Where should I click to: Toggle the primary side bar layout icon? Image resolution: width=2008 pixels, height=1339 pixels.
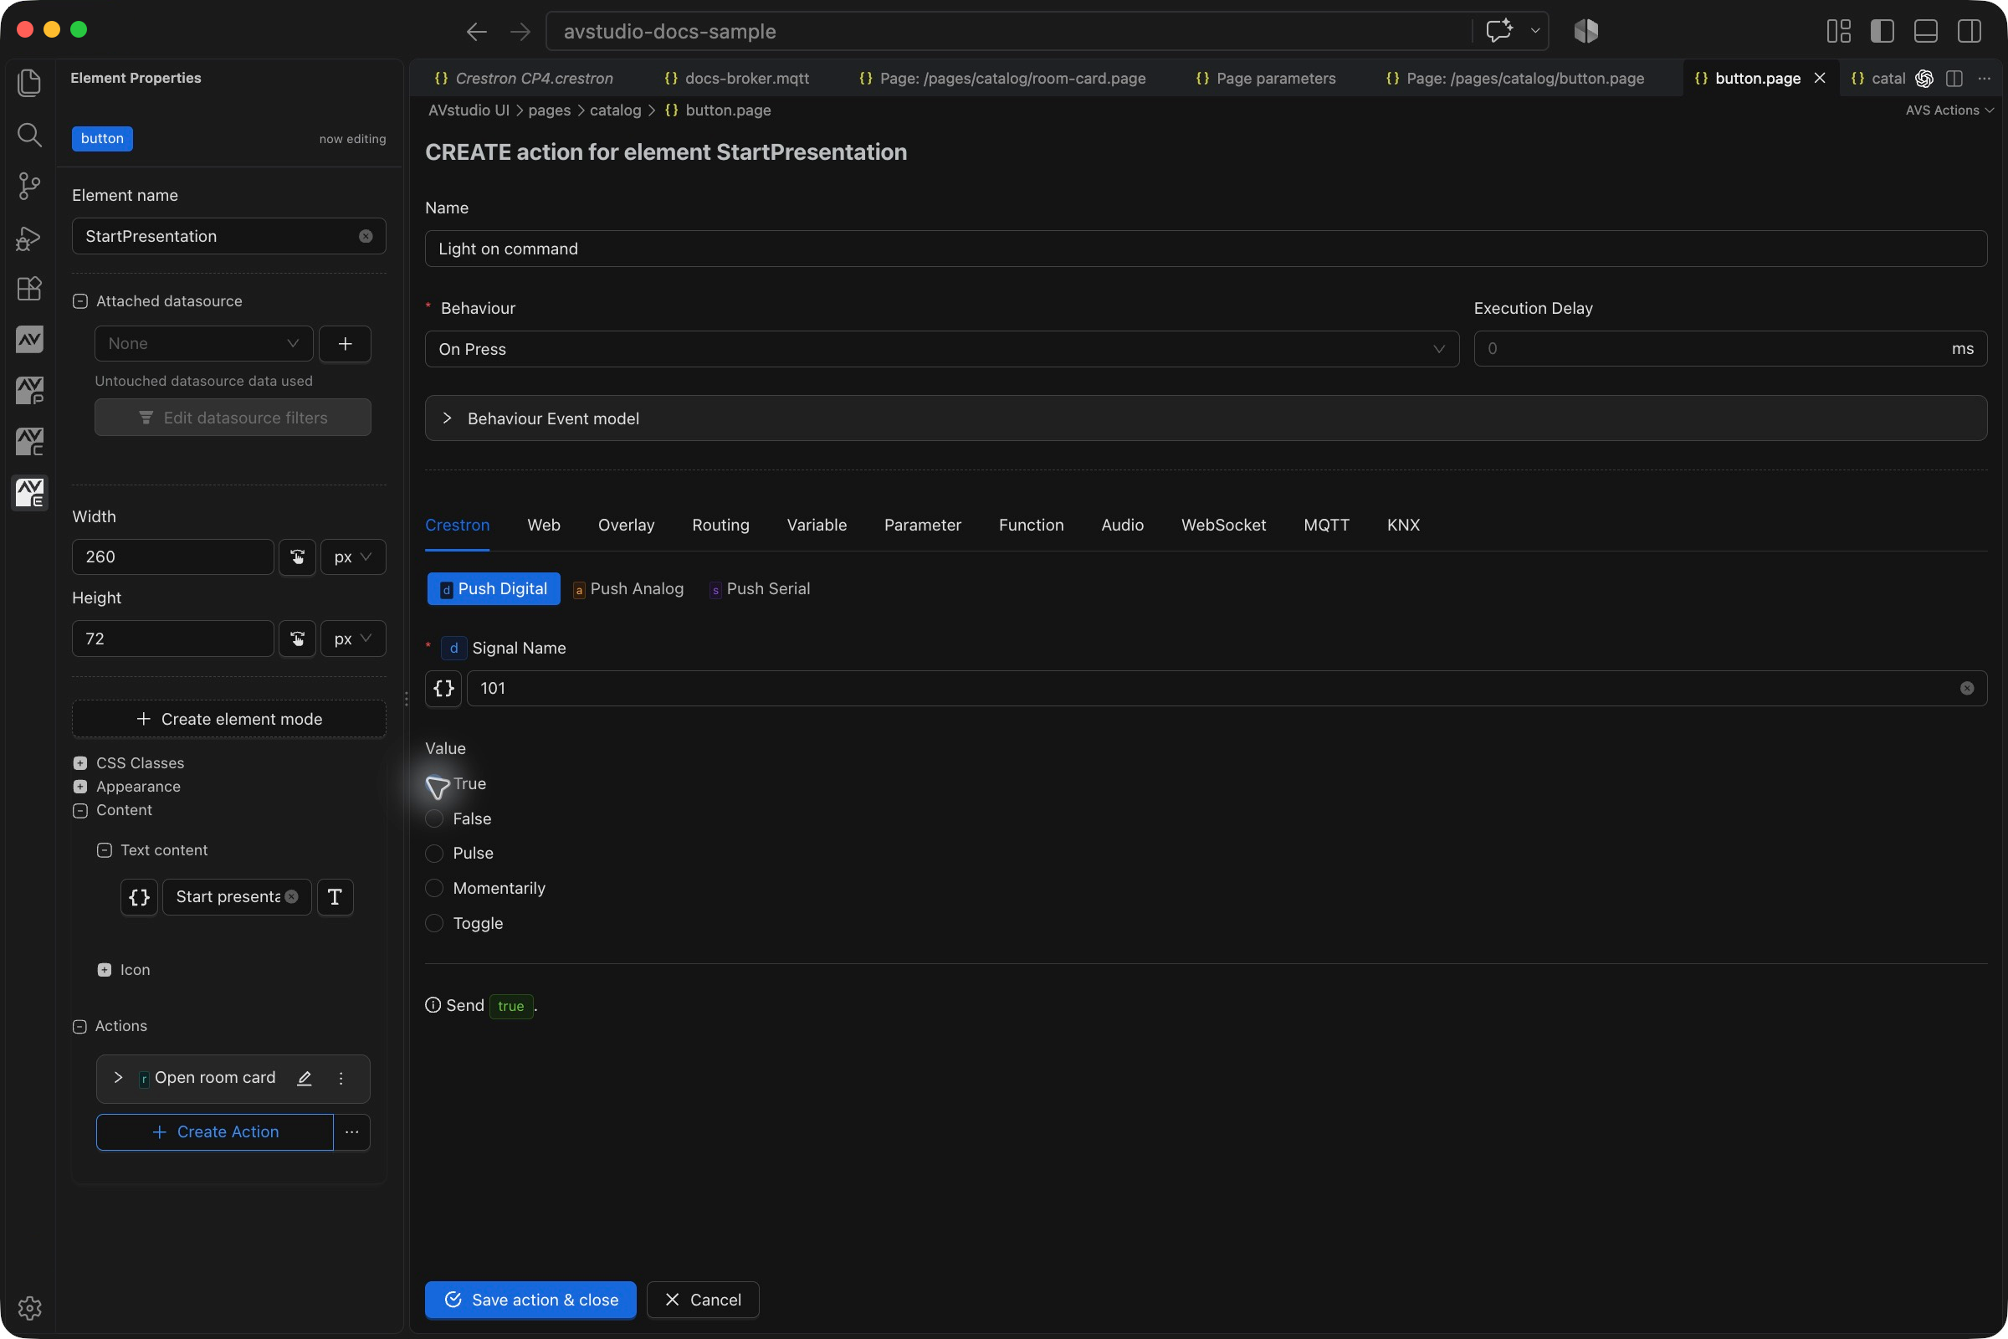(x=1882, y=31)
